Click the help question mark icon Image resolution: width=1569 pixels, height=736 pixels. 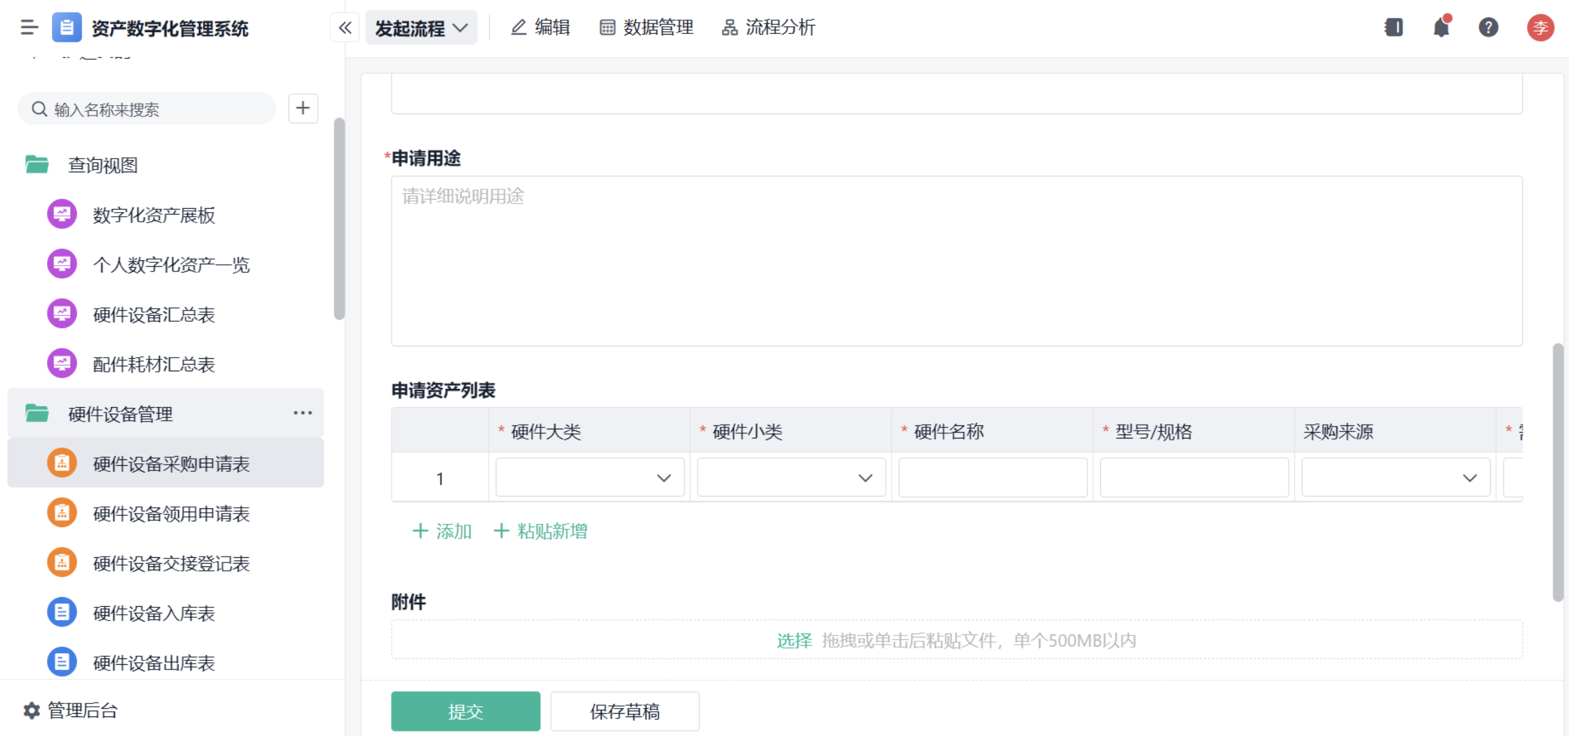point(1488,27)
